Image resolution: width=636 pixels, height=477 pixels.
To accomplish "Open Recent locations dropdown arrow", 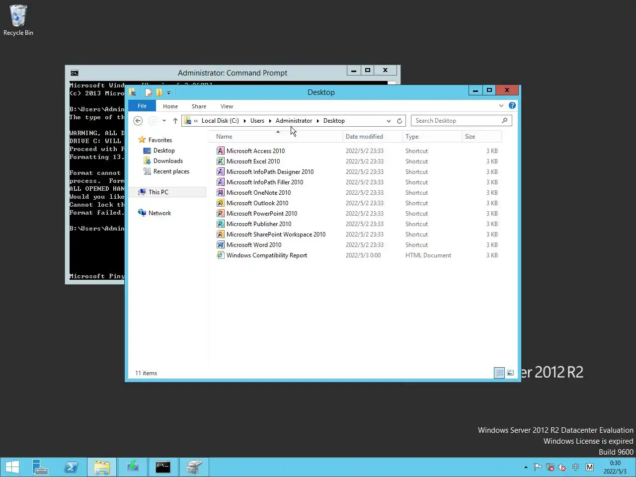I will pos(164,121).
